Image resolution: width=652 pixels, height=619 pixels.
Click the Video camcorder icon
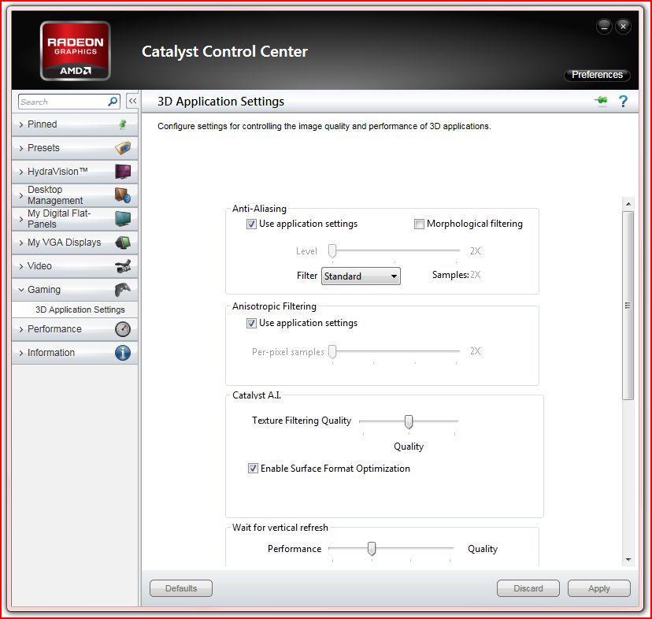(x=123, y=266)
